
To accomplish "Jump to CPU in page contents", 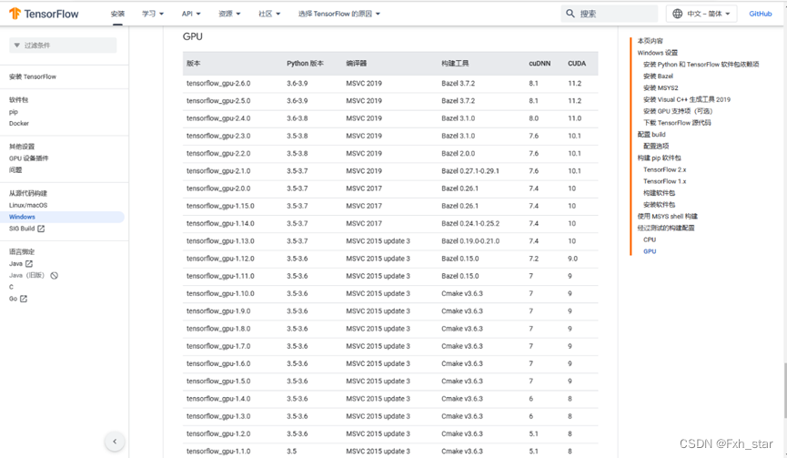I will pyautogui.click(x=650, y=239).
